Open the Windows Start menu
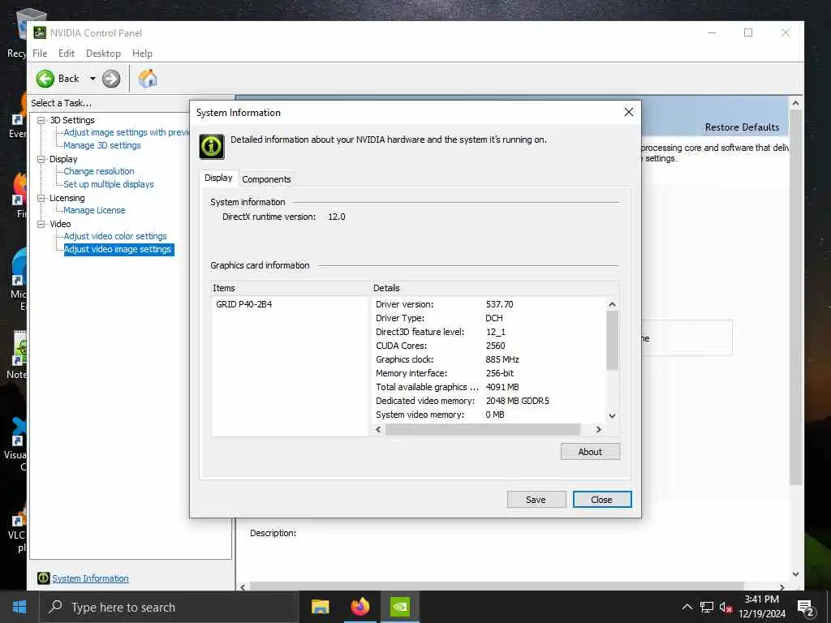The image size is (831, 623). point(19,607)
